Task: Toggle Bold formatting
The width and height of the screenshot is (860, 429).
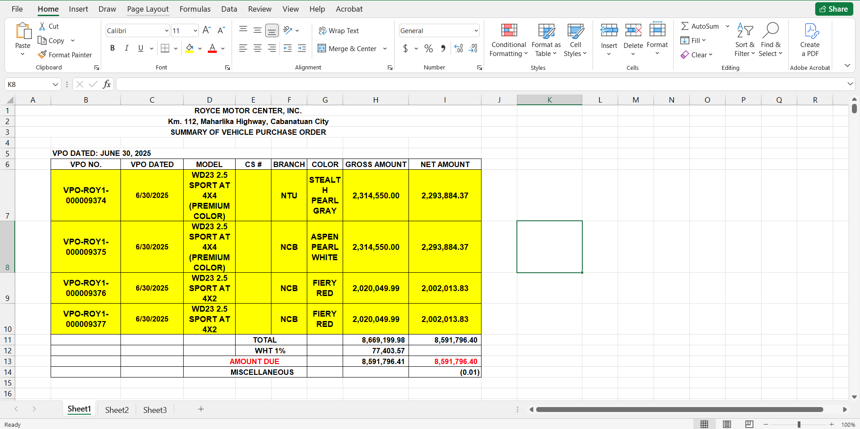Action: 112,48
